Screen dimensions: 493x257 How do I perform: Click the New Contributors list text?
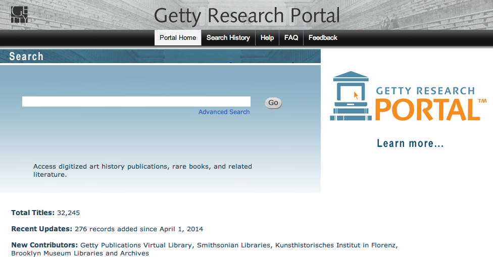(205, 249)
